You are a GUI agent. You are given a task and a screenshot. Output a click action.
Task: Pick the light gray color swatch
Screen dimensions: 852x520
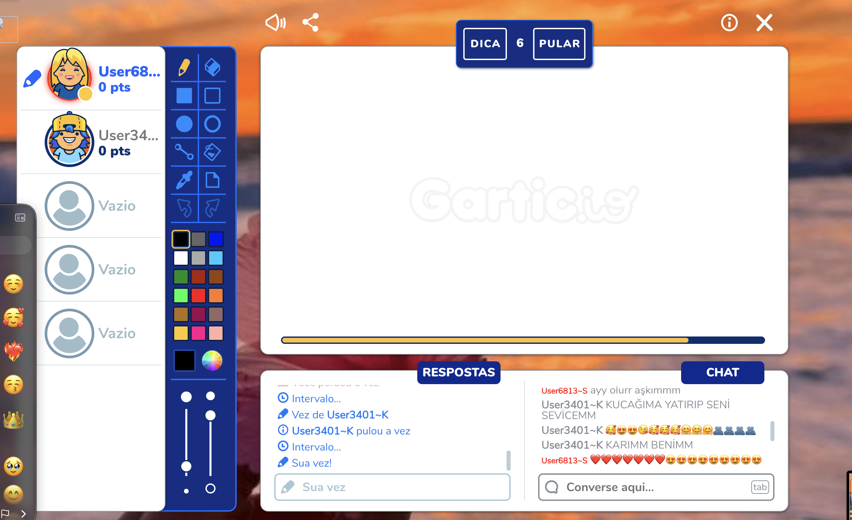(198, 258)
